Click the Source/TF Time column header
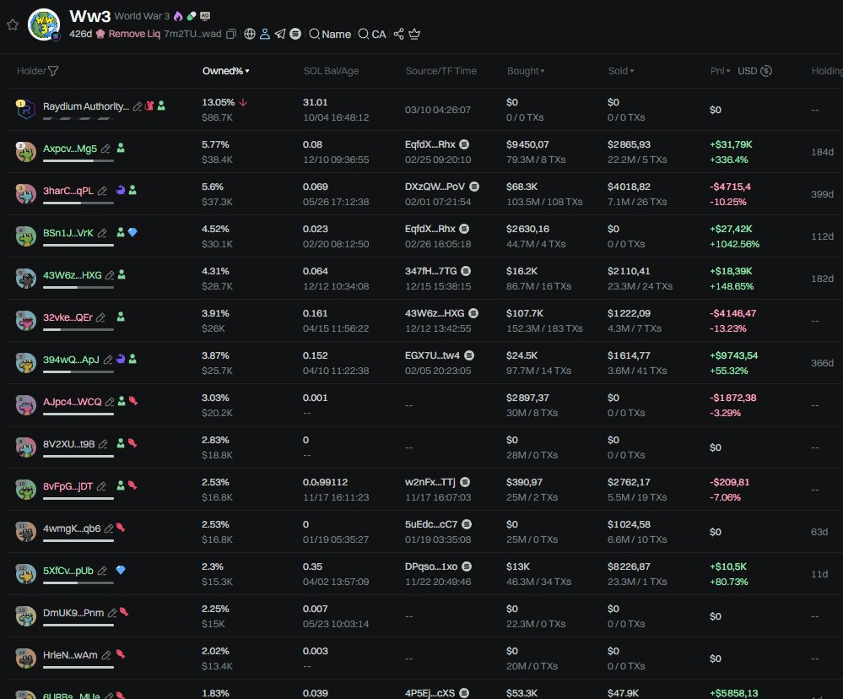Screen dimensions: 843x699 coord(440,71)
